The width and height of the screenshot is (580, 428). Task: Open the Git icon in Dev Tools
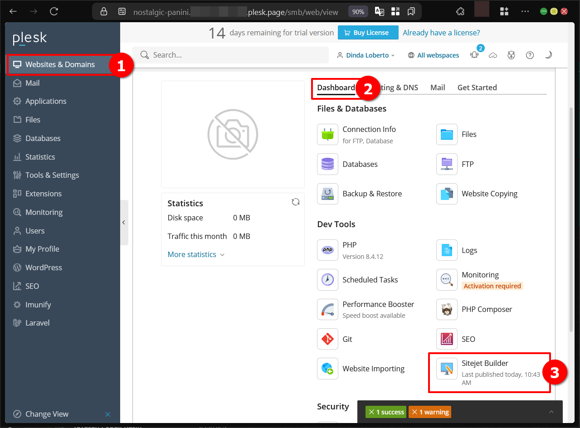(327, 339)
